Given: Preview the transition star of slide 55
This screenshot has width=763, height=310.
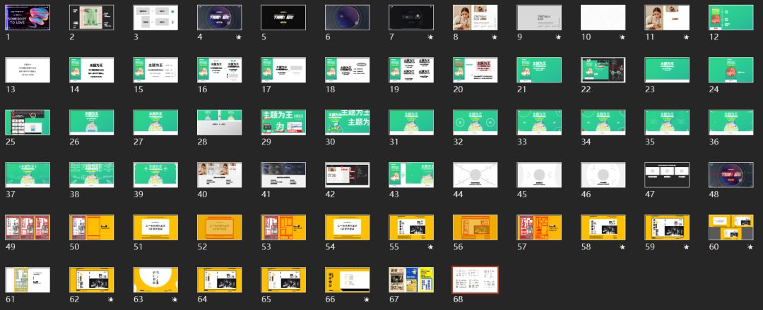Looking at the screenshot, I should tap(430, 247).
